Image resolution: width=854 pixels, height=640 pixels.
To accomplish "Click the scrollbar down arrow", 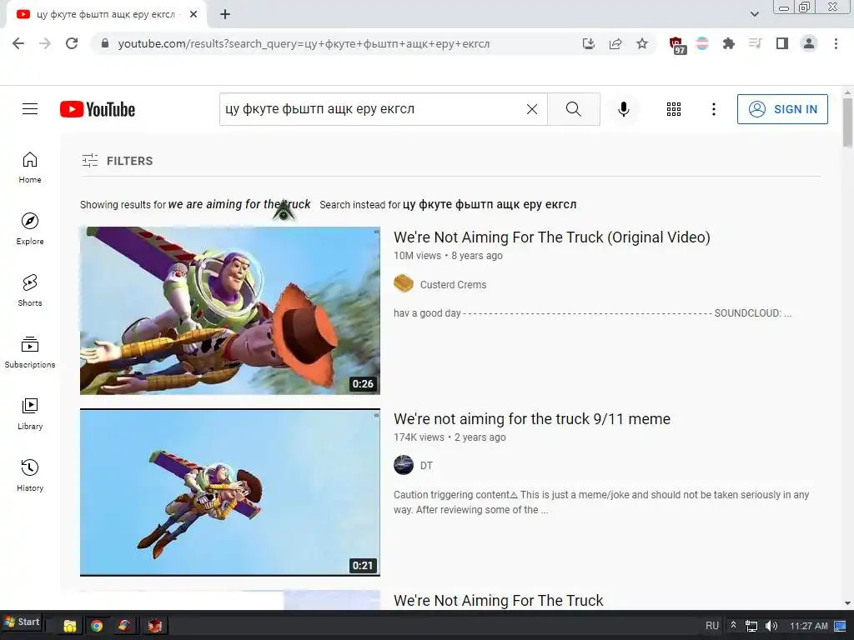I will point(847,603).
